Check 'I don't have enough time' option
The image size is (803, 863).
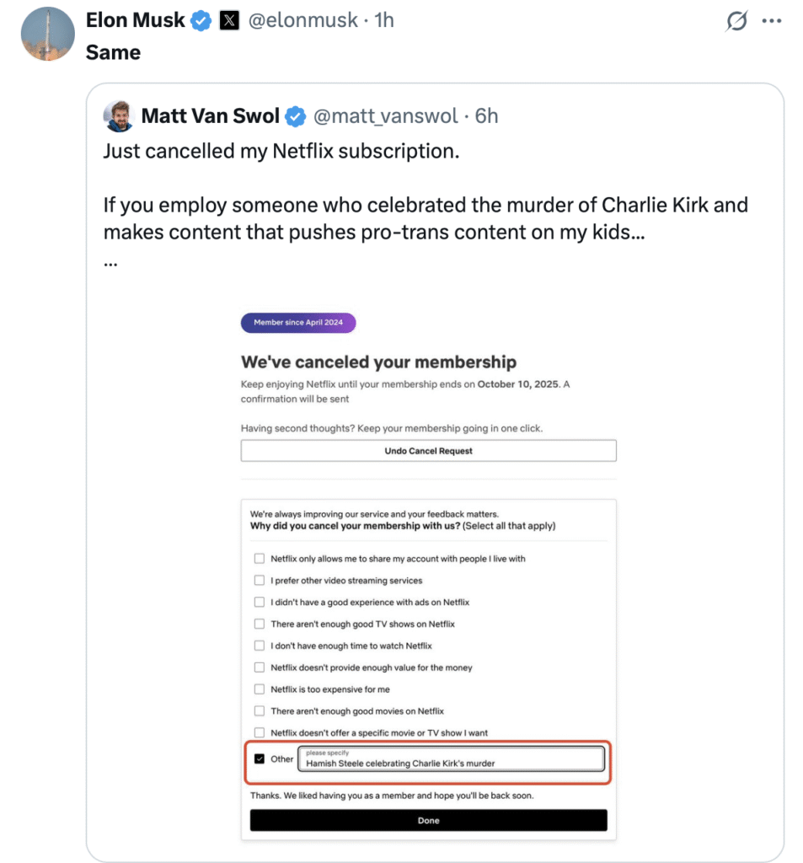260,646
